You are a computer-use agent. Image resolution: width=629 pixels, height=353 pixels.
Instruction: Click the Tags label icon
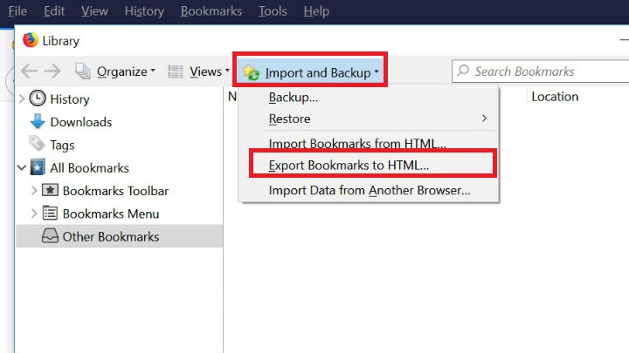(x=37, y=144)
